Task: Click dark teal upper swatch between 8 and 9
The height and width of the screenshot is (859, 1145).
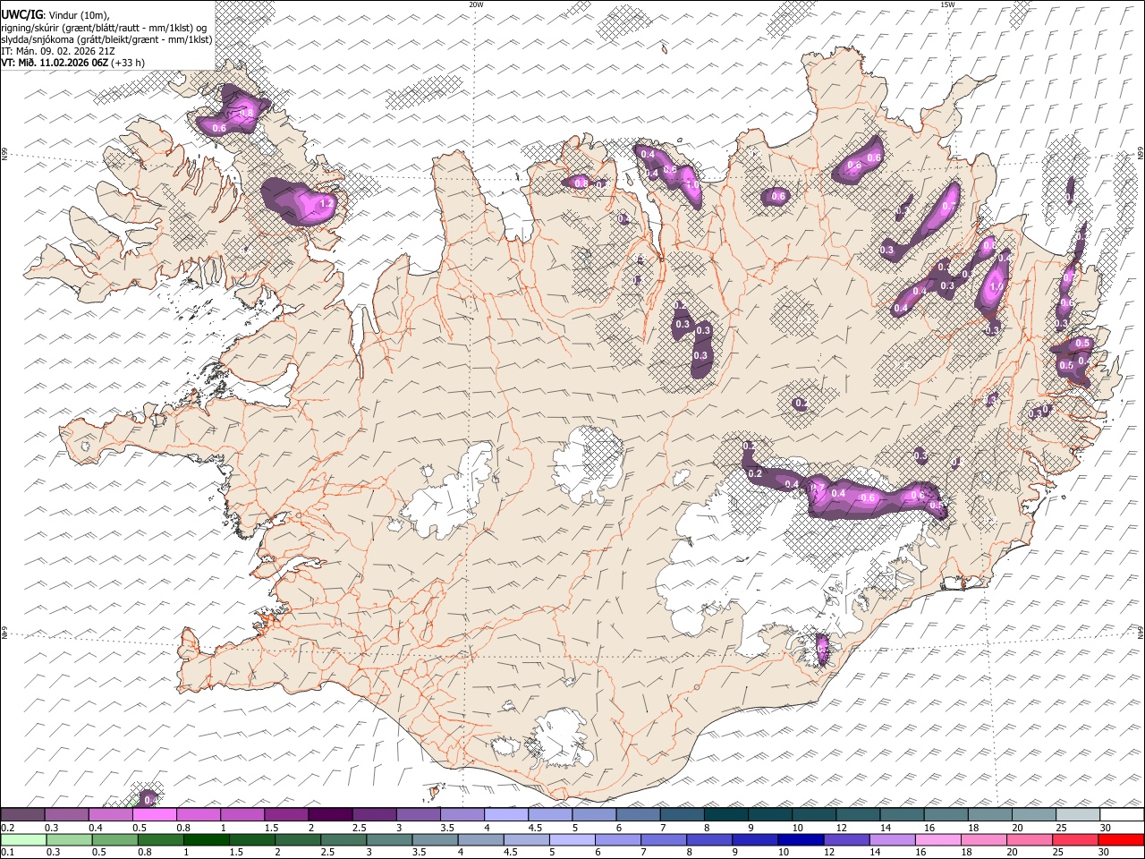Action: coord(726,814)
